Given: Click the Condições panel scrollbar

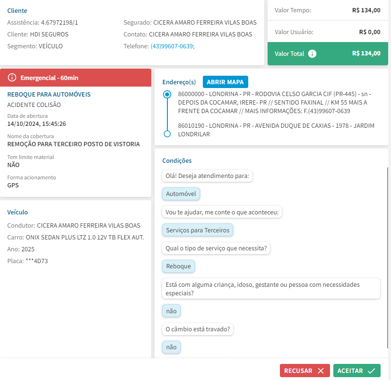Looking at the screenshot, I should (x=388, y=257).
